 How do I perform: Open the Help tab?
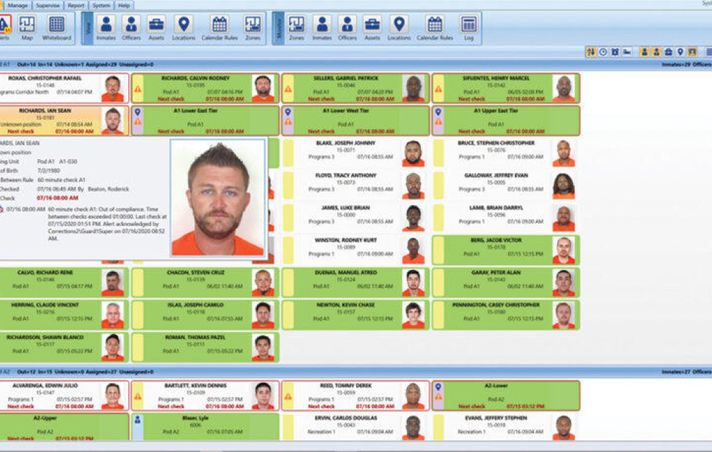pos(124,5)
